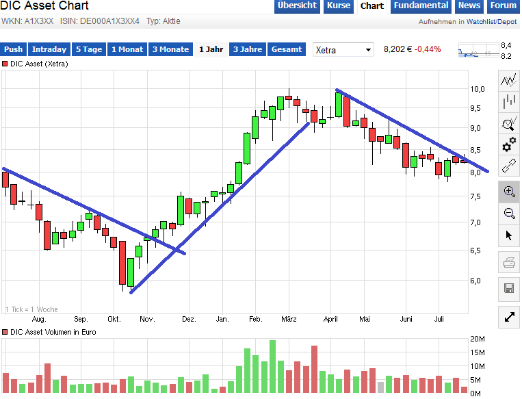522x399 pixels.
Task: Switch to the bar chart type icon
Action: [x=508, y=102]
